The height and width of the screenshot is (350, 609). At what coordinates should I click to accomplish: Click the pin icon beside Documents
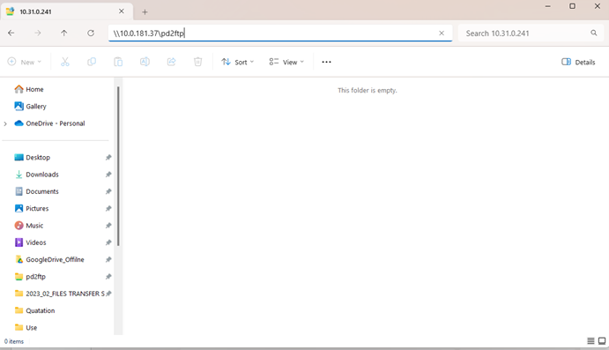pos(108,191)
